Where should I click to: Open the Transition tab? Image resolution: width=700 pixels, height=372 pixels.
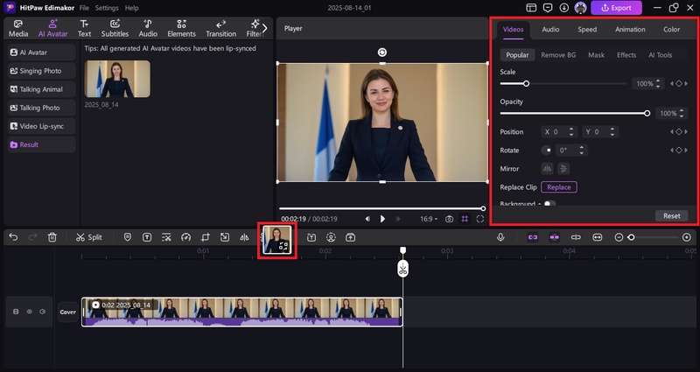click(x=221, y=29)
